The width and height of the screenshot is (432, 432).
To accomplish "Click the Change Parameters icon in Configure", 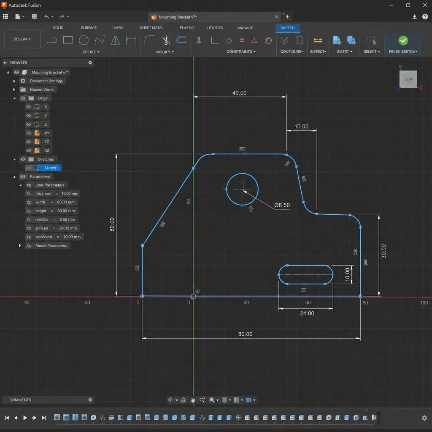I will 300,40.
